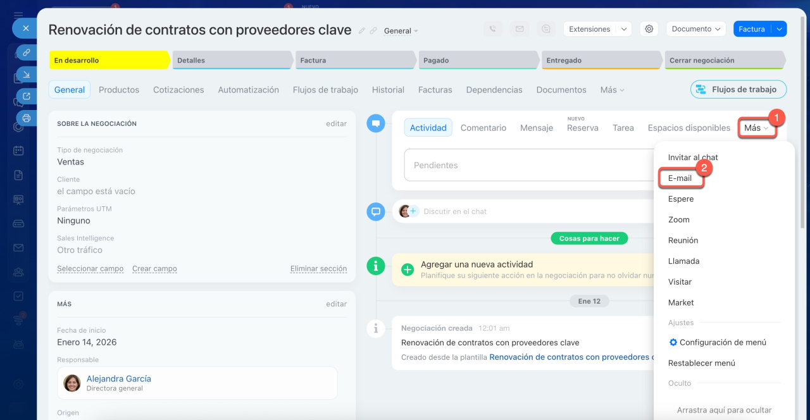Screen dimensions: 810x420
Task: Switch to the Productos tab
Action: 119,90
